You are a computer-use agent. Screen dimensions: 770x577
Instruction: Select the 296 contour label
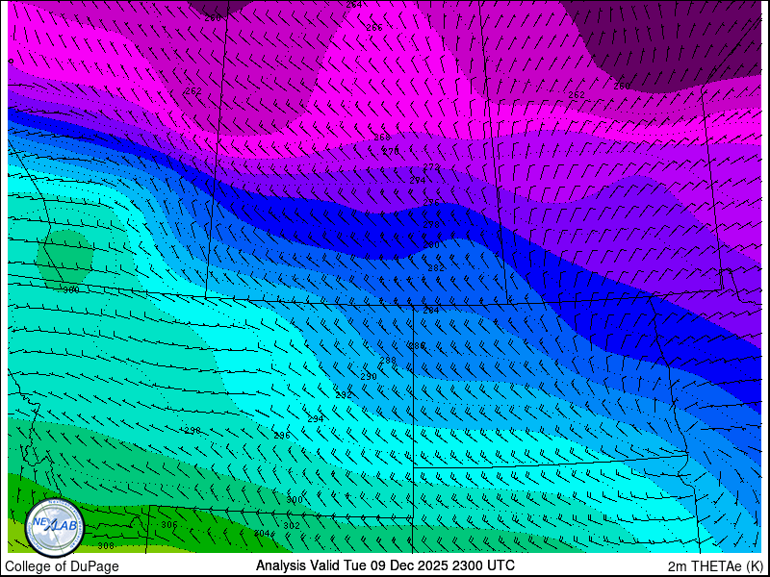[x=282, y=436]
